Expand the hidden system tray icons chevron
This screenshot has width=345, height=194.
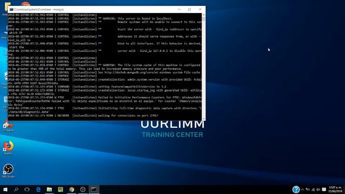(x=302, y=190)
